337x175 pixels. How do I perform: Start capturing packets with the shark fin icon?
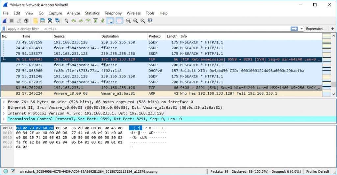click(x=5, y=21)
